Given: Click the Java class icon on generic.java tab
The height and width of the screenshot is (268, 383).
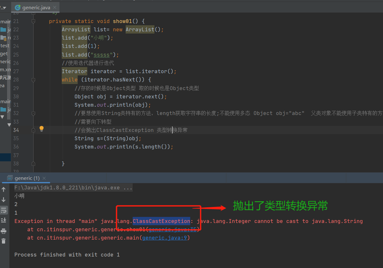Looking at the screenshot, I should click(18, 8).
